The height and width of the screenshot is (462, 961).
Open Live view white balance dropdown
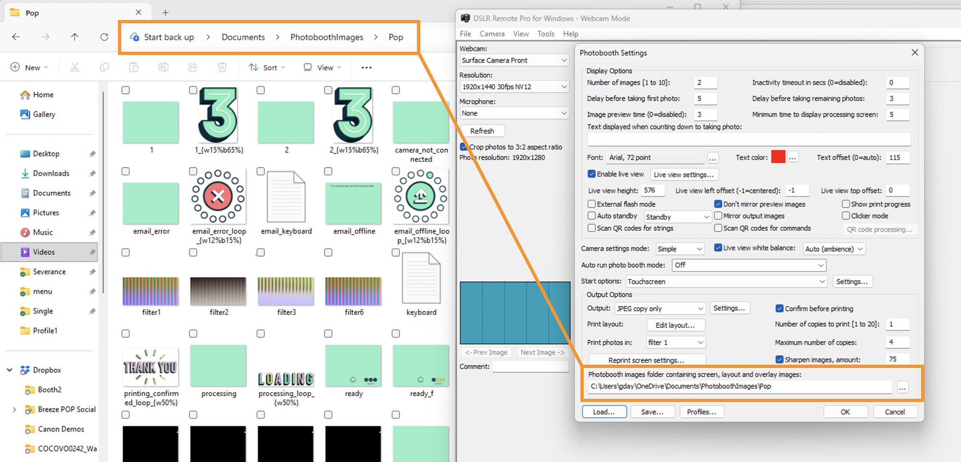834,249
